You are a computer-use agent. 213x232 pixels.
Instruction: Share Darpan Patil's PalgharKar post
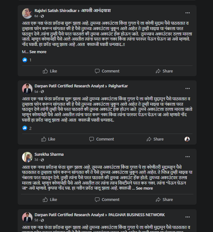click(x=155, y=139)
